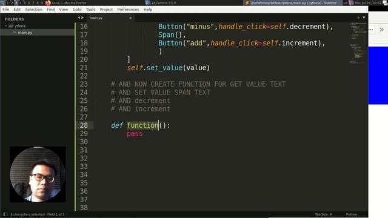Viewport: 388px width, 218px height.
Task: Click line number 21 in gutter
Action: [84, 68]
